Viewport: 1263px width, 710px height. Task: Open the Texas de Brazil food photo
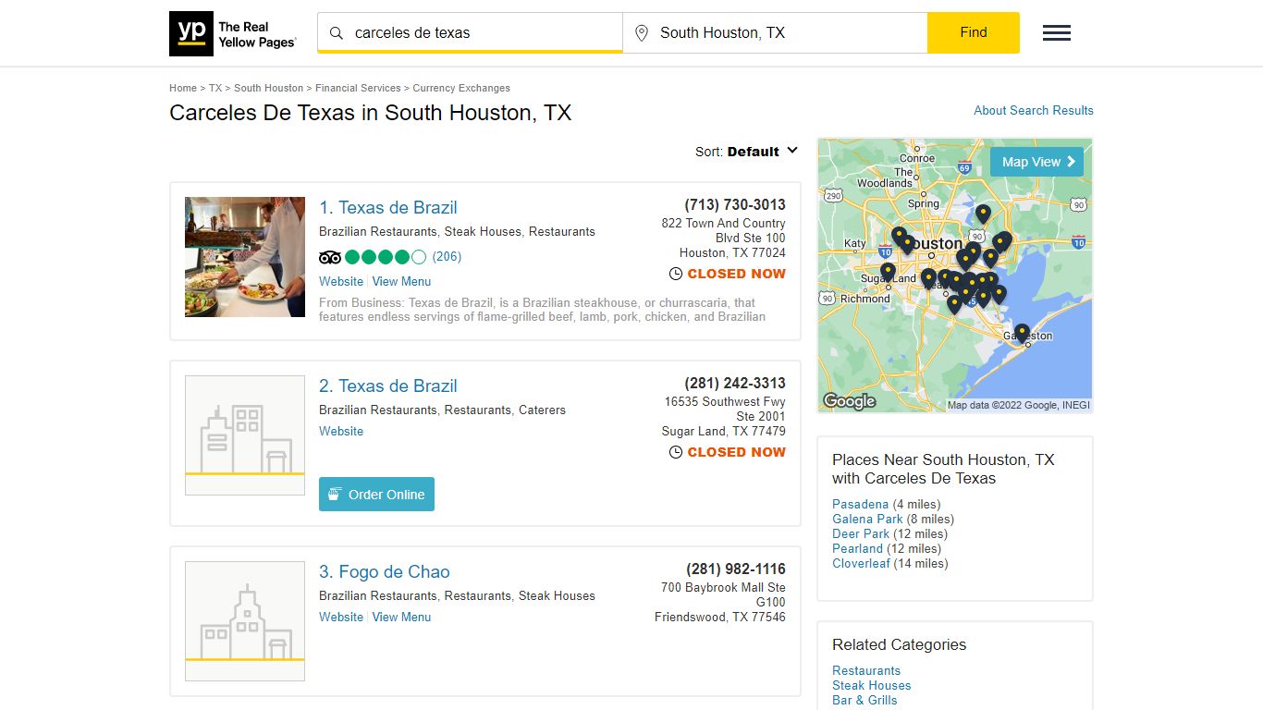245,257
